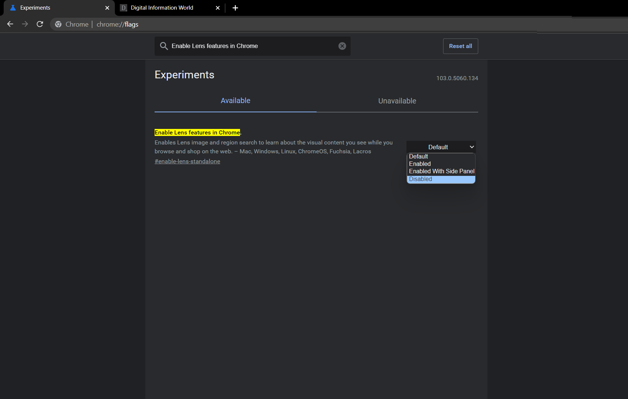
Task: Clear the flags search field
Action: point(342,46)
